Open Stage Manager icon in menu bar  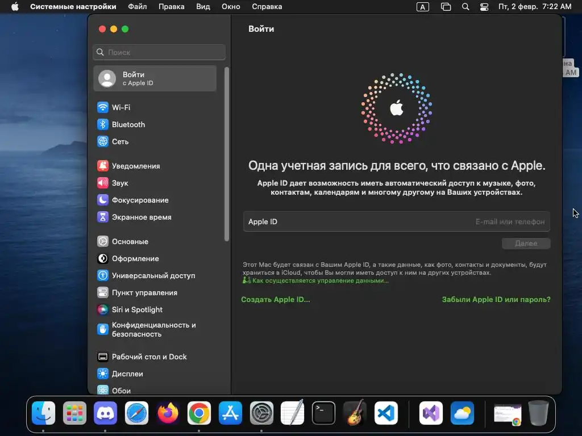click(446, 7)
